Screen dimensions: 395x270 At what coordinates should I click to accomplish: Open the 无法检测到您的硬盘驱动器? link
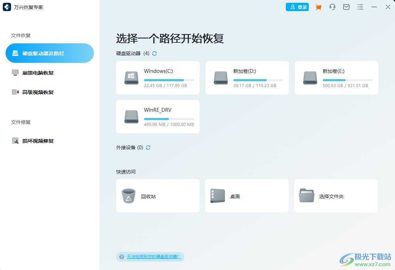click(x=154, y=257)
